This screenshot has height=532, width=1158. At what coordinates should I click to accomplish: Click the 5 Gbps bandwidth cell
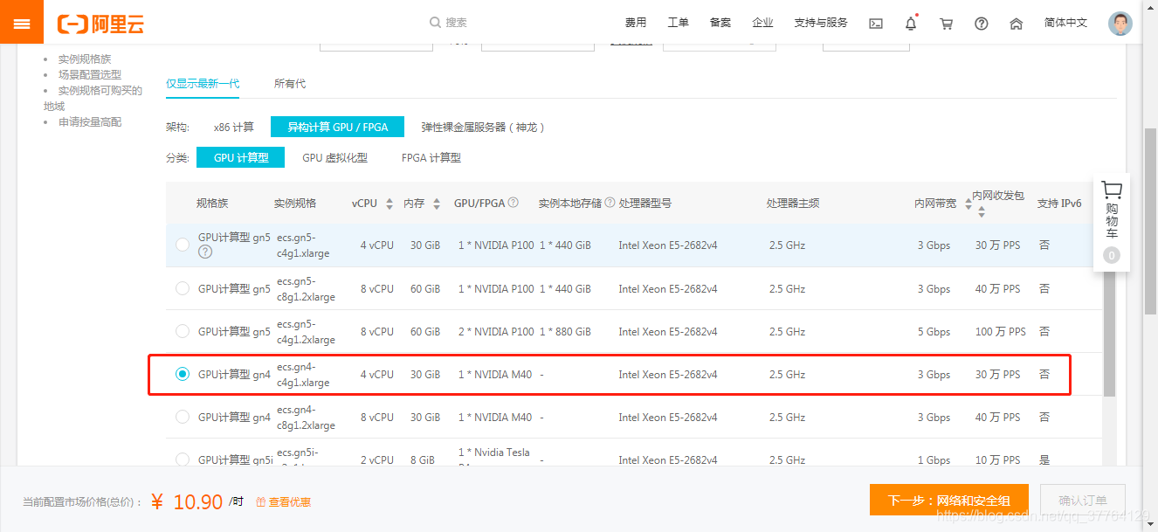[934, 331]
